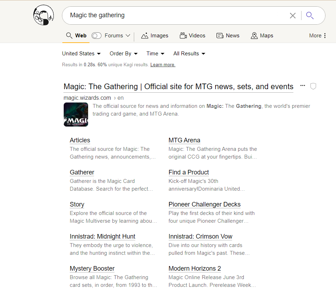Open the Images search tab
The image size is (336, 302).
155,36
